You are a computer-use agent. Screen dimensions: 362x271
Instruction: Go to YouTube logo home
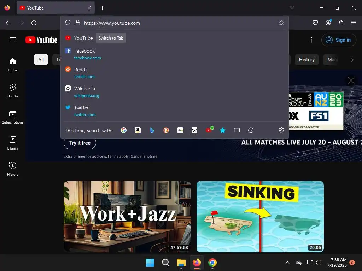pyautogui.click(x=41, y=40)
